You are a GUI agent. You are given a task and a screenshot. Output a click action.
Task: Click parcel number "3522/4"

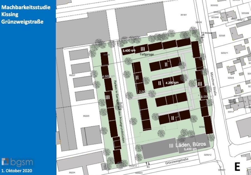pyautogui.click(x=72, y=172)
